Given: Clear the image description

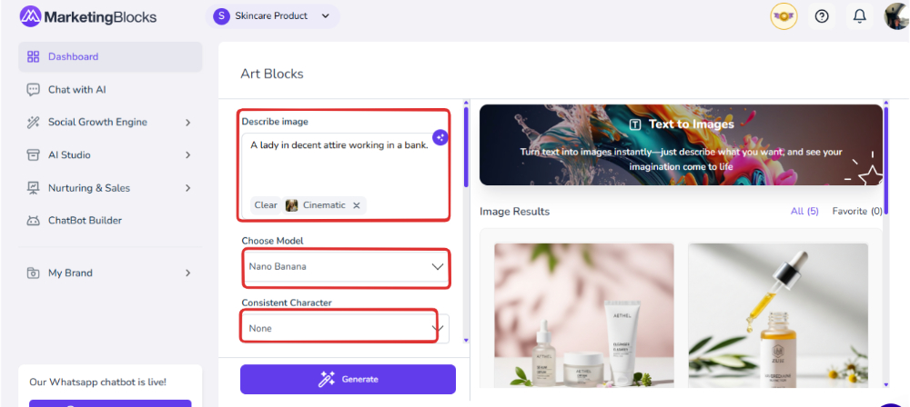Looking at the screenshot, I should (x=266, y=205).
